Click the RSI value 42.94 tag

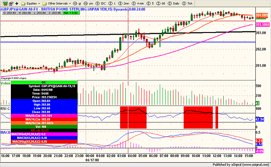[260, 119]
